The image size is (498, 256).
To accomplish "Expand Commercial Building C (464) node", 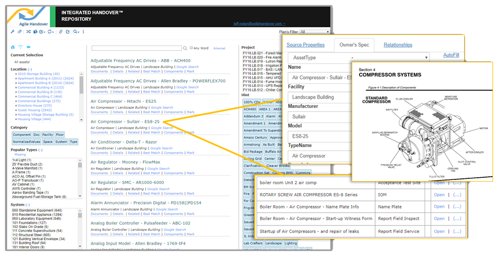I will point(16,96).
